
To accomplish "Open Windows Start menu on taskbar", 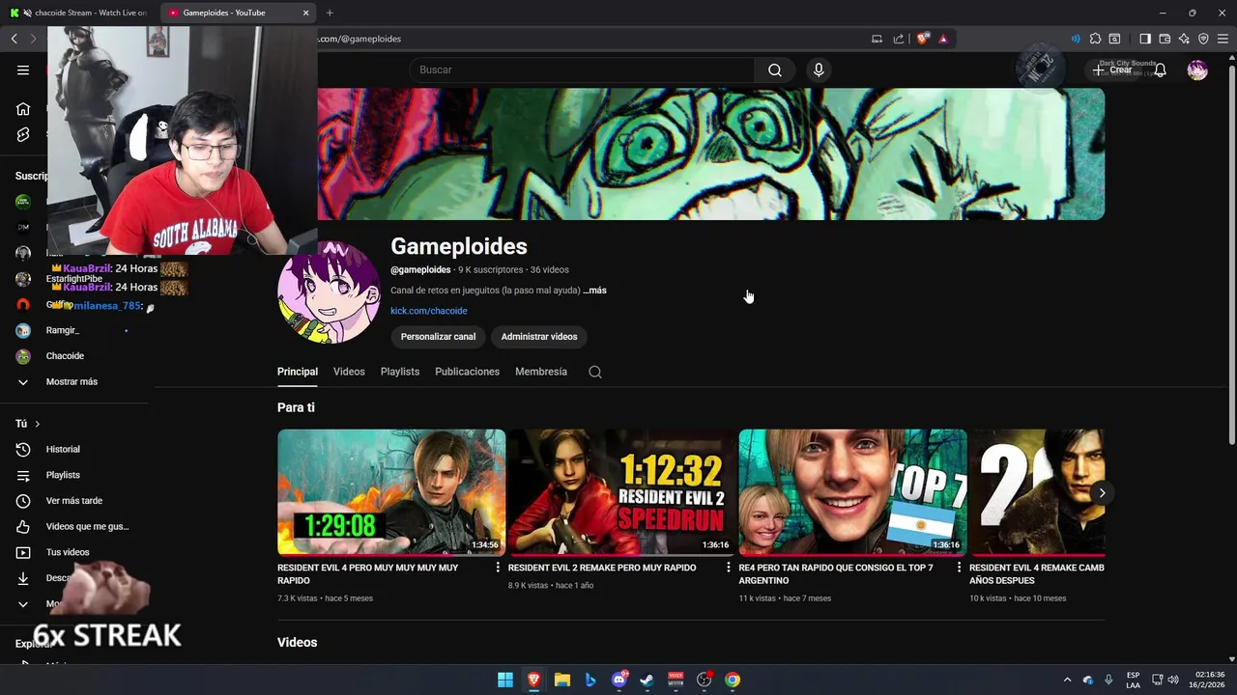I will 505,680.
